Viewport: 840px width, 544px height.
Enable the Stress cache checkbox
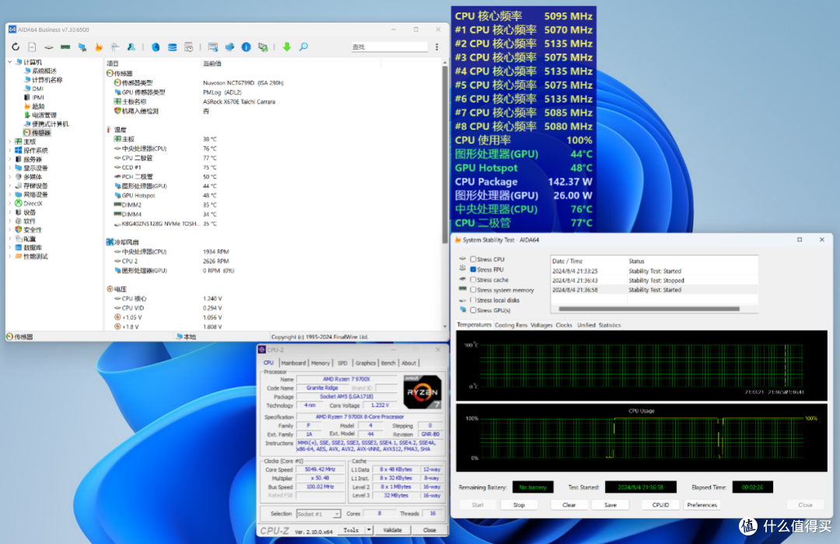pos(473,279)
